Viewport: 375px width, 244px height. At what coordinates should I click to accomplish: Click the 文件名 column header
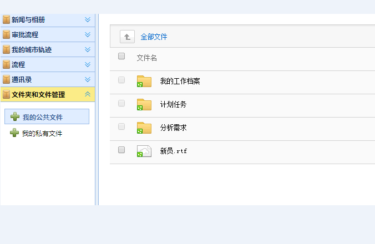point(147,58)
